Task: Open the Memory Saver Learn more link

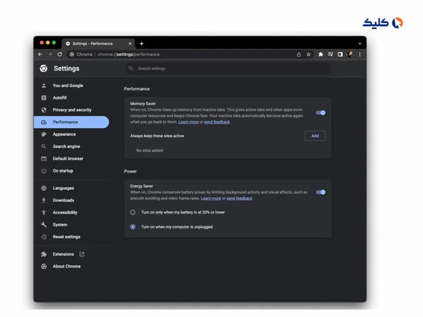Action: click(x=188, y=122)
